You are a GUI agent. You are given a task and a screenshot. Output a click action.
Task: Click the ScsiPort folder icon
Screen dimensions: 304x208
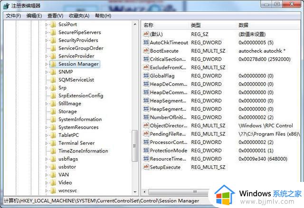pos(53,24)
